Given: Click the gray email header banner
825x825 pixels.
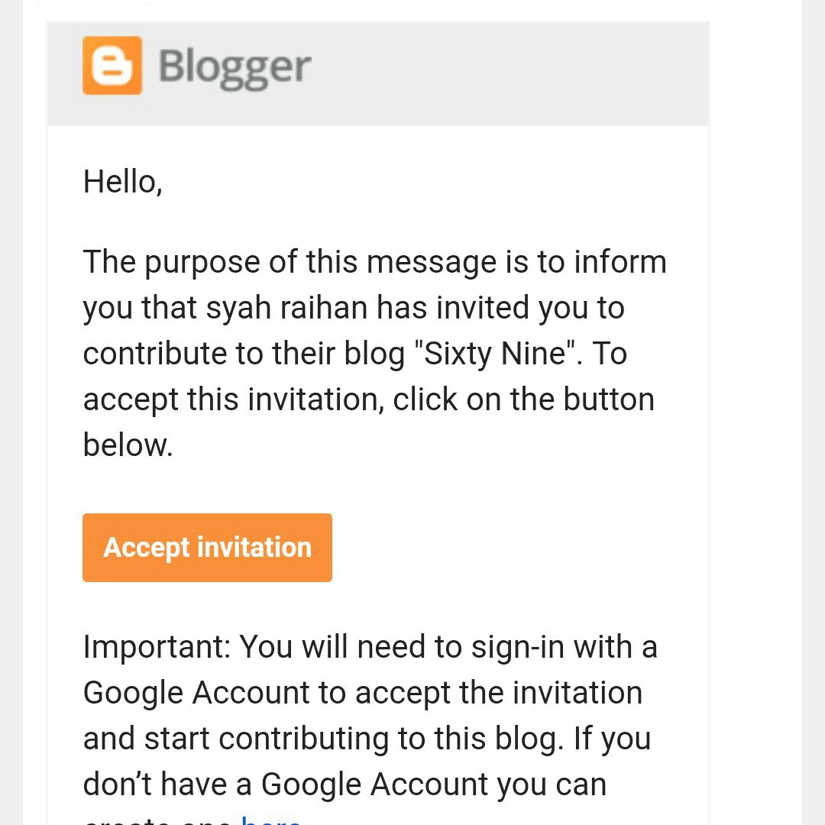Looking at the screenshot, I should point(504,73).
